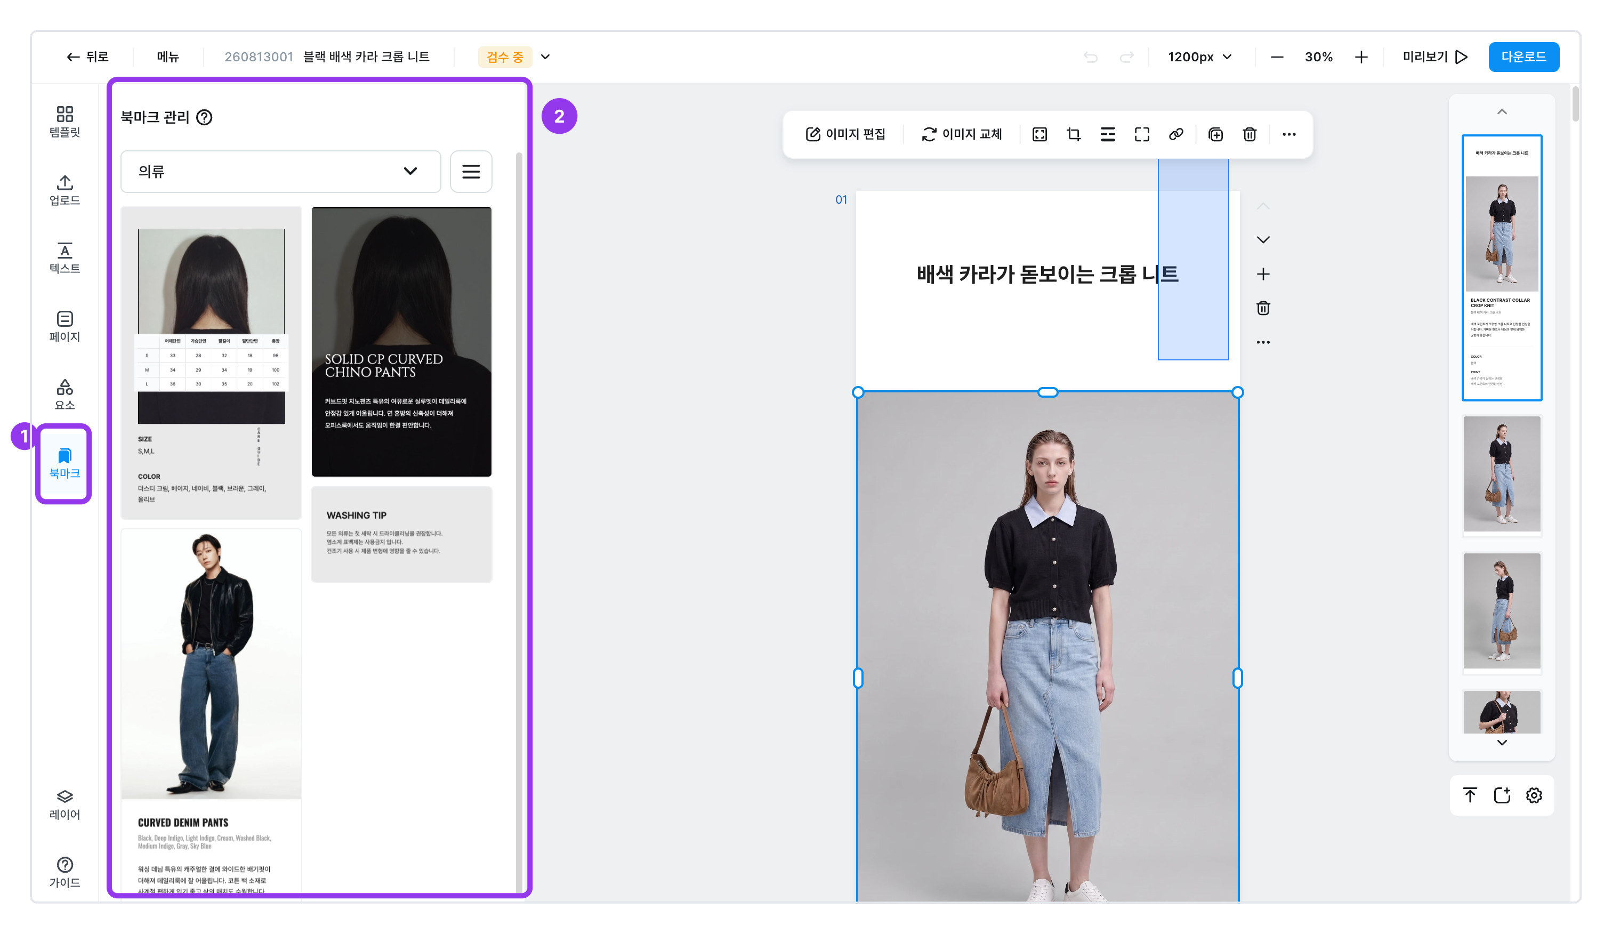The width and height of the screenshot is (1612, 934).
Task: Zoom in with the plus button
Action: [1361, 57]
